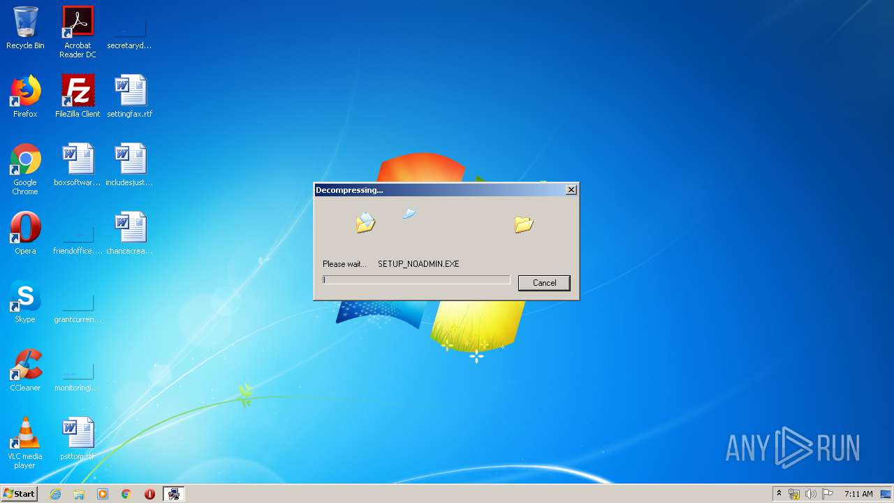Cancel the decompression
Viewport: 894px width, 503px height.
pyautogui.click(x=544, y=283)
